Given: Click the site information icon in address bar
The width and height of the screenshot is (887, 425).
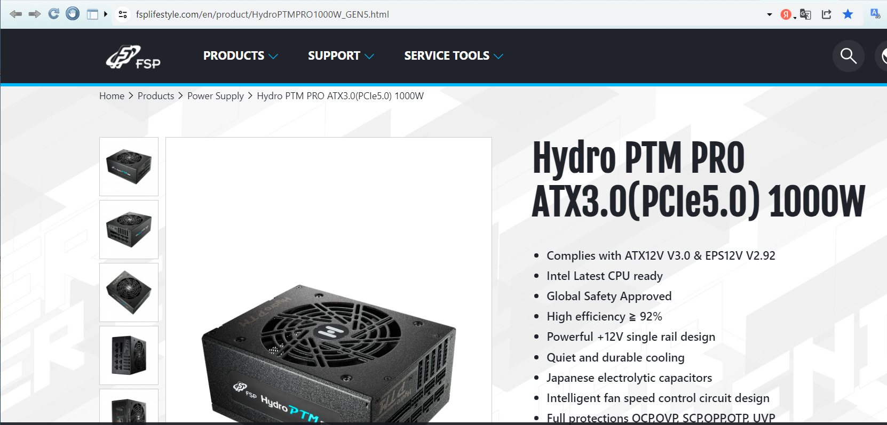Looking at the screenshot, I should (x=123, y=14).
